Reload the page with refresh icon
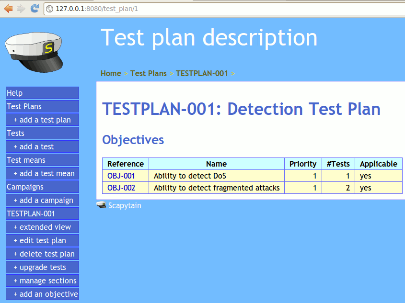405x303 pixels. 35,9
